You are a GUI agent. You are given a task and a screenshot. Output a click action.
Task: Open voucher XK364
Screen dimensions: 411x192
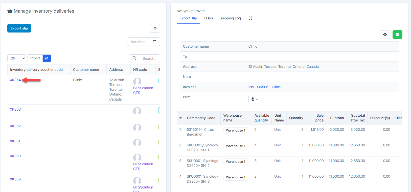click(x=15, y=80)
